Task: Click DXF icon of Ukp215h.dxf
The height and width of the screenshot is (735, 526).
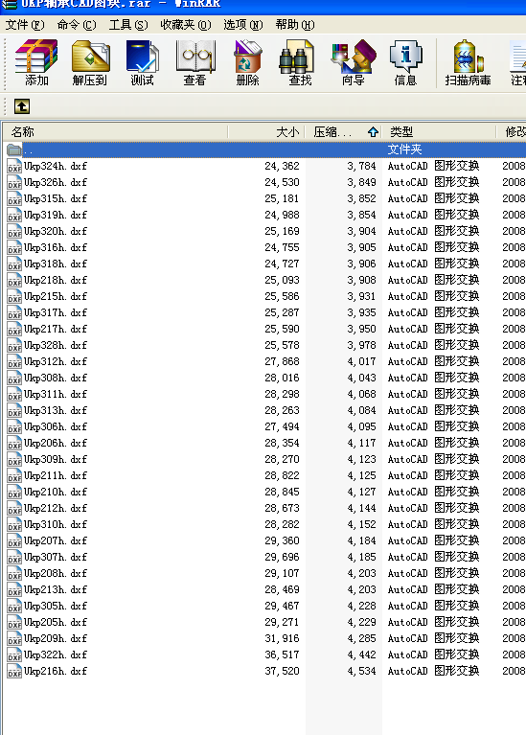Action: click(x=14, y=296)
